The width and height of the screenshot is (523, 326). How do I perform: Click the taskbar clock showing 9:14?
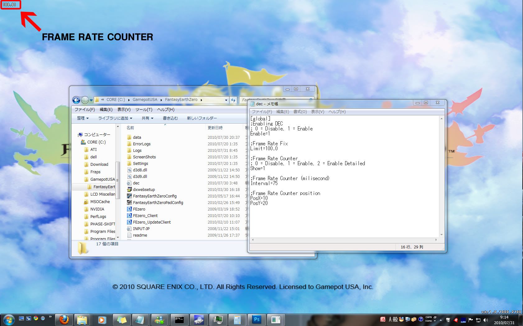click(x=504, y=320)
